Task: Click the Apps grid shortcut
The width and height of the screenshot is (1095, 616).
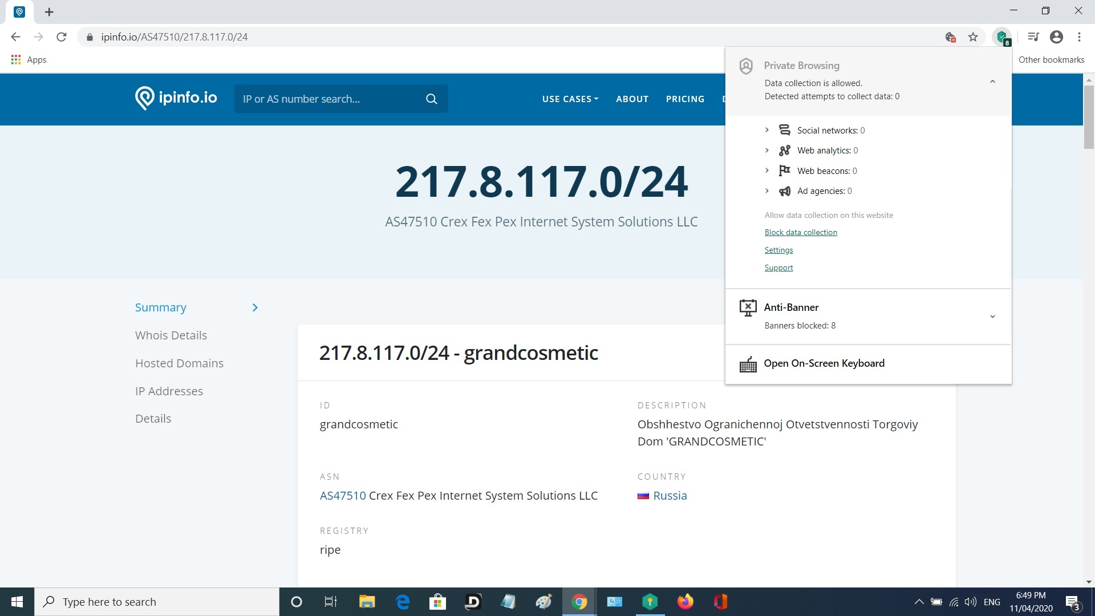Action: [x=29, y=60]
